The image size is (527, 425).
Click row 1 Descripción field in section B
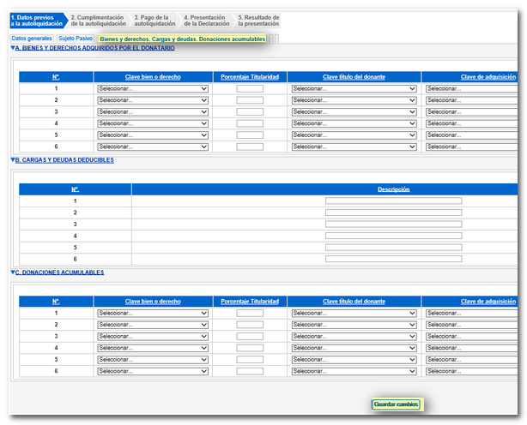(x=393, y=201)
